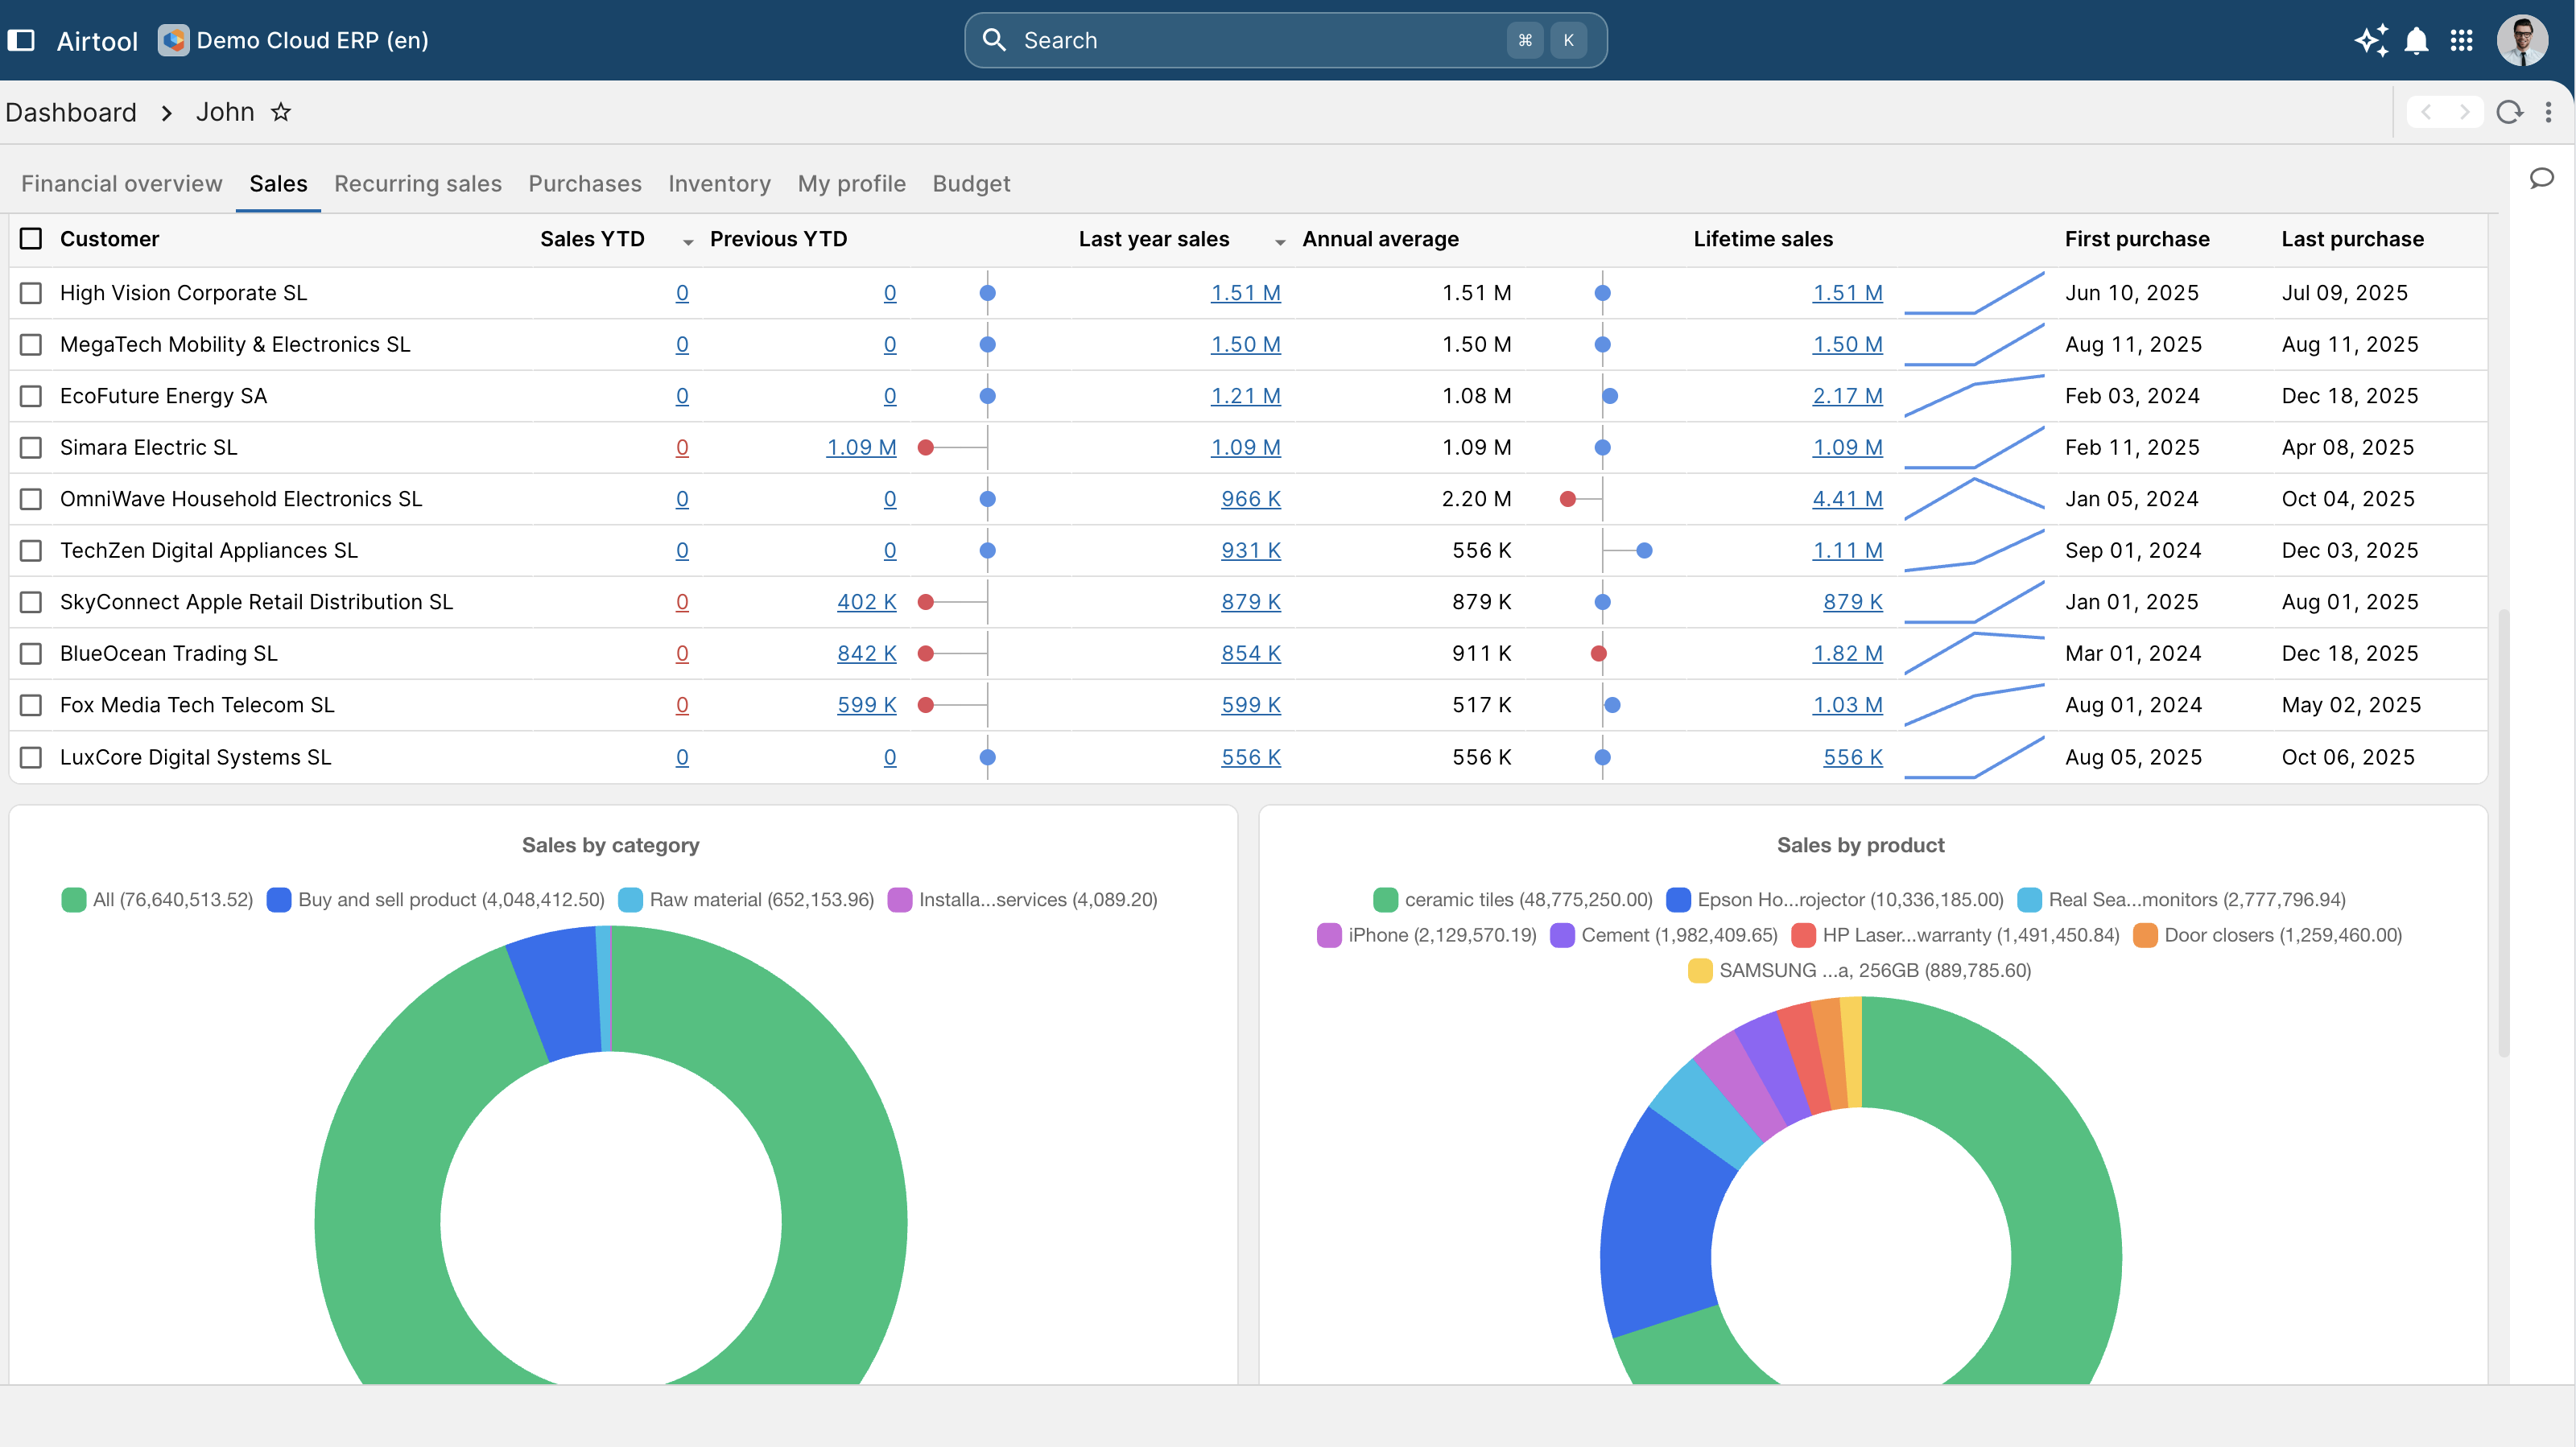This screenshot has width=2576, height=1447.
Task: Star the John dashboard as favorite
Action: tap(281, 112)
